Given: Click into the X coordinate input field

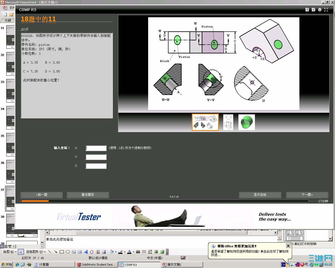Looking at the screenshot, I should tap(96, 148).
